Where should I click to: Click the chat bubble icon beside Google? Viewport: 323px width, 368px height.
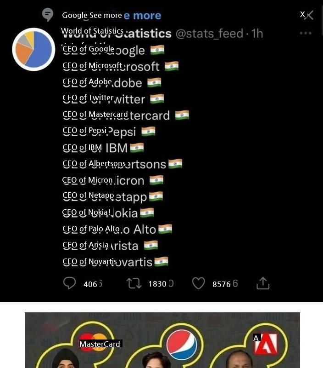(48, 15)
